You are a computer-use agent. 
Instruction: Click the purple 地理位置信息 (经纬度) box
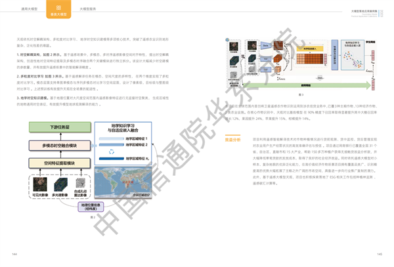click(91, 207)
